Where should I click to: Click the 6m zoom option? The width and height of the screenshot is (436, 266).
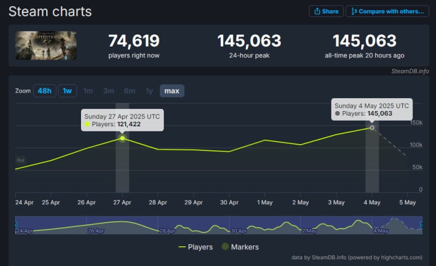click(129, 91)
